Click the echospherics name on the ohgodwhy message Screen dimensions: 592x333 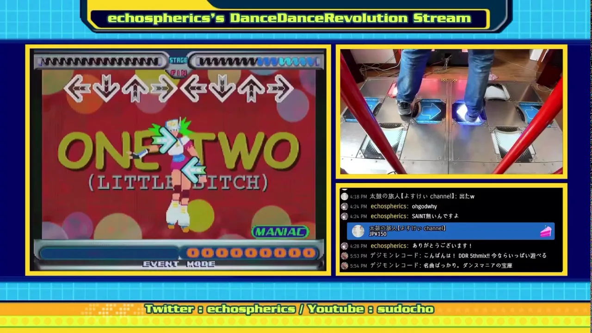[389, 206]
